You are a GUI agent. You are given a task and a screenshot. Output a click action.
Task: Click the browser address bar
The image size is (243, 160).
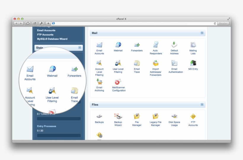pyautogui.click(x=134, y=23)
